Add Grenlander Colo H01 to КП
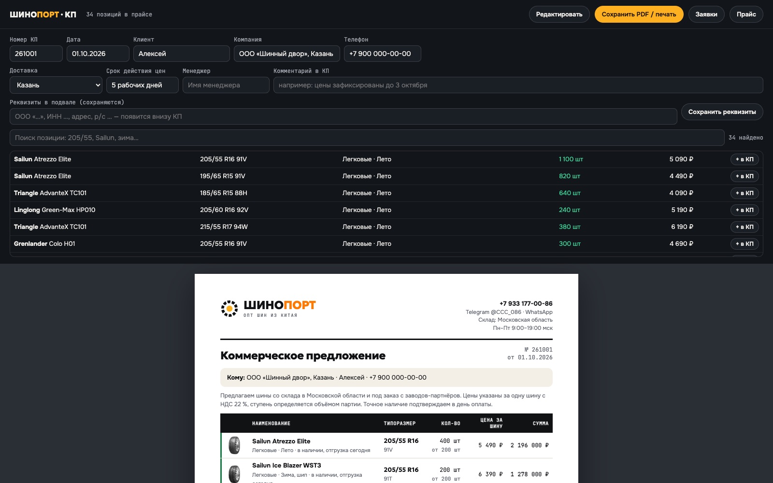The width and height of the screenshot is (773, 483). coord(744,244)
